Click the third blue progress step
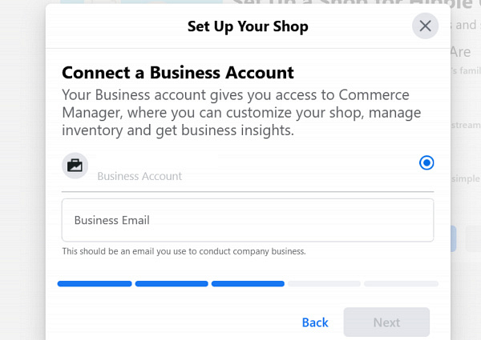The image size is (481, 340). (248, 283)
